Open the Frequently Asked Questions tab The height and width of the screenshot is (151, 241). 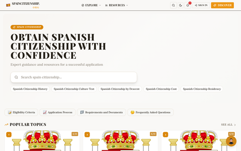(151, 112)
